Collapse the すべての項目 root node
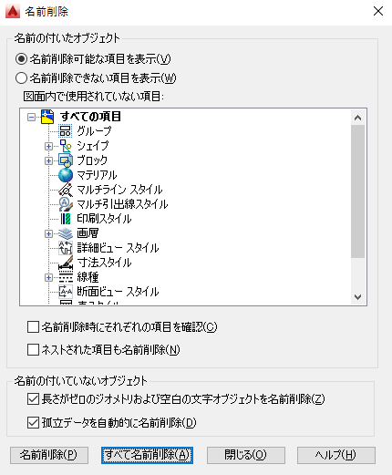392x475 pixels. tap(31, 117)
